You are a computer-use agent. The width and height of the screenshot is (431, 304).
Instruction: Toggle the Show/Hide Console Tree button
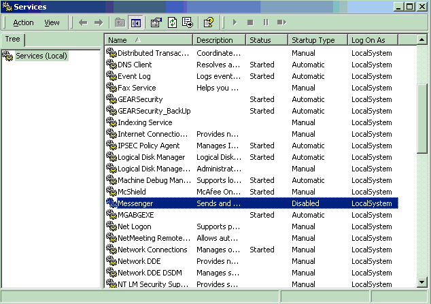coord(135,22)
